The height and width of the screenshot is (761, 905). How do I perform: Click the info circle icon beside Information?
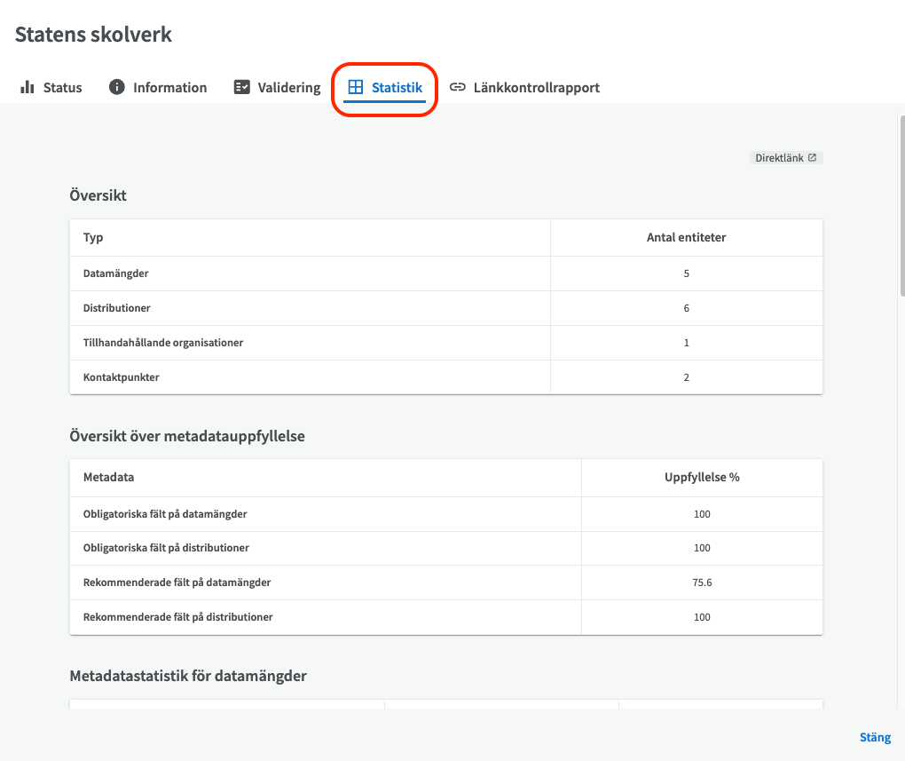click(x=117, y=87)
